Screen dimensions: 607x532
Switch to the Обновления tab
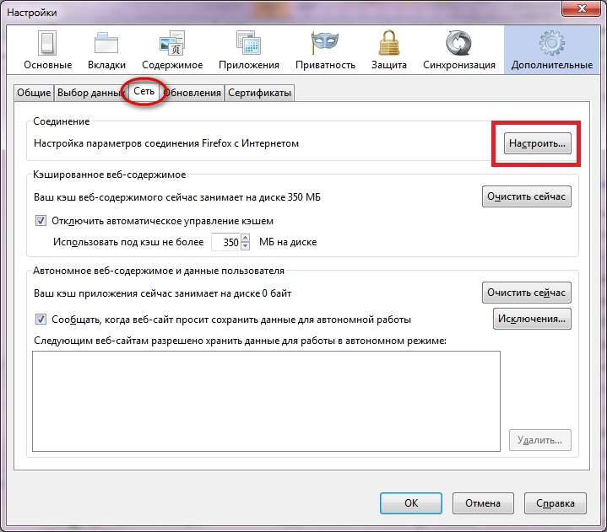[192, 93]
